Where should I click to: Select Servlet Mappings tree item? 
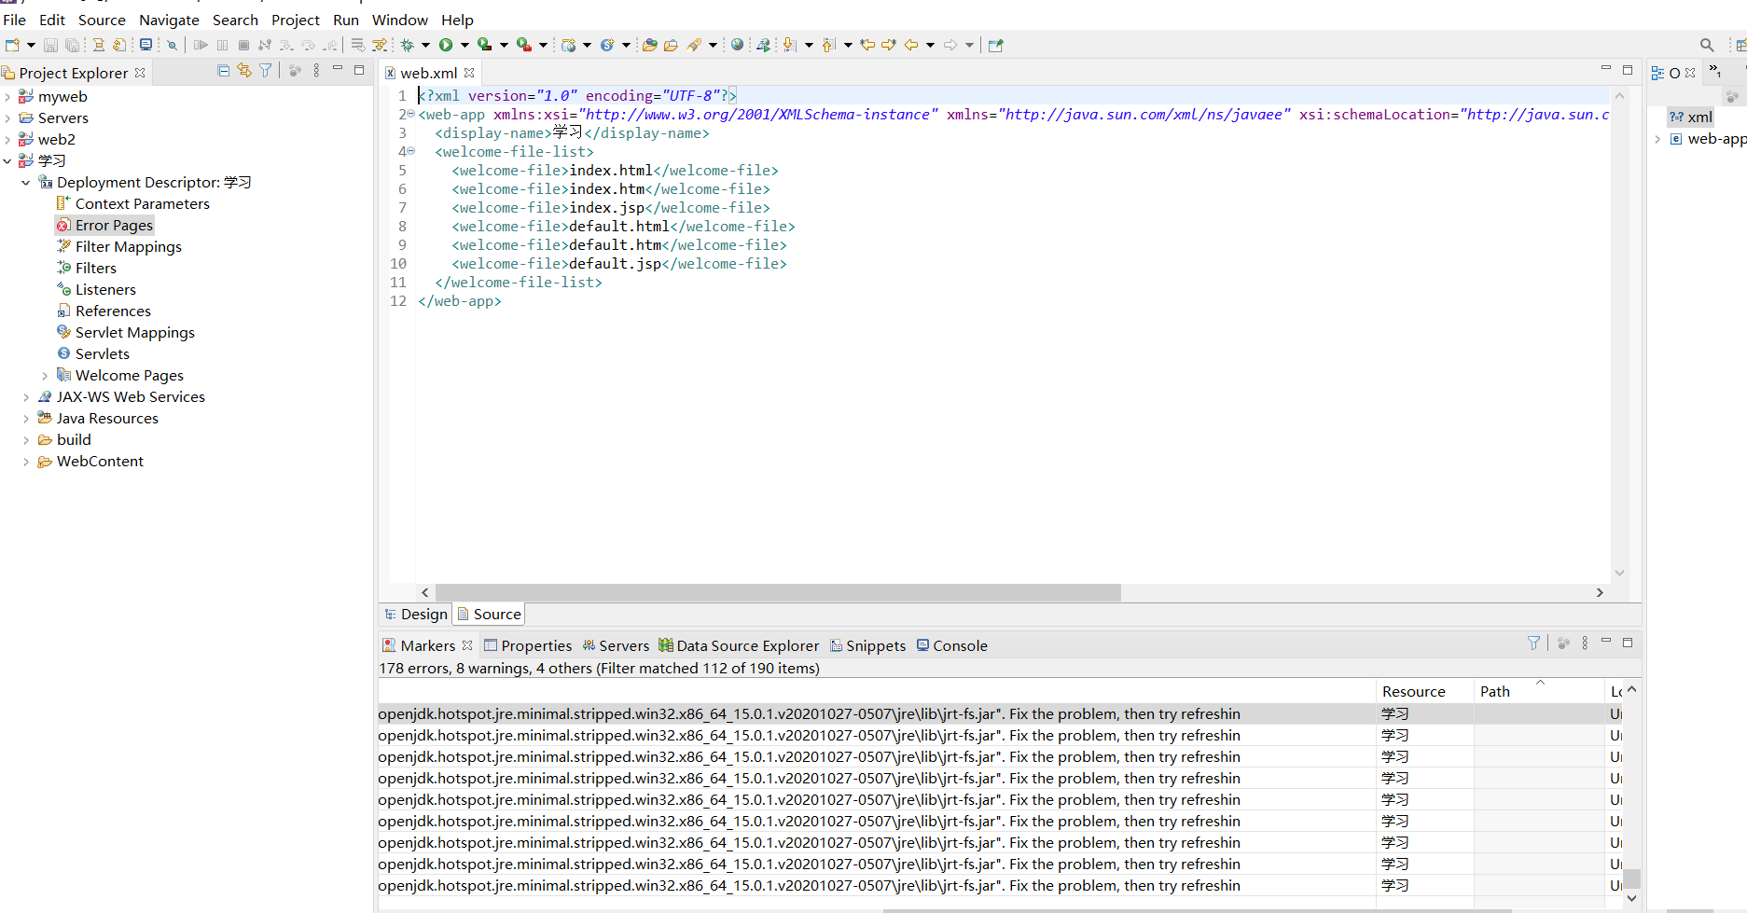pos(126,333)
